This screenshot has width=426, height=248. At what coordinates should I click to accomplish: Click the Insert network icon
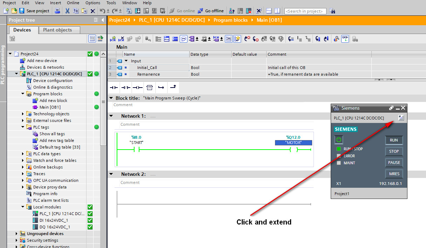coord(113,39)
